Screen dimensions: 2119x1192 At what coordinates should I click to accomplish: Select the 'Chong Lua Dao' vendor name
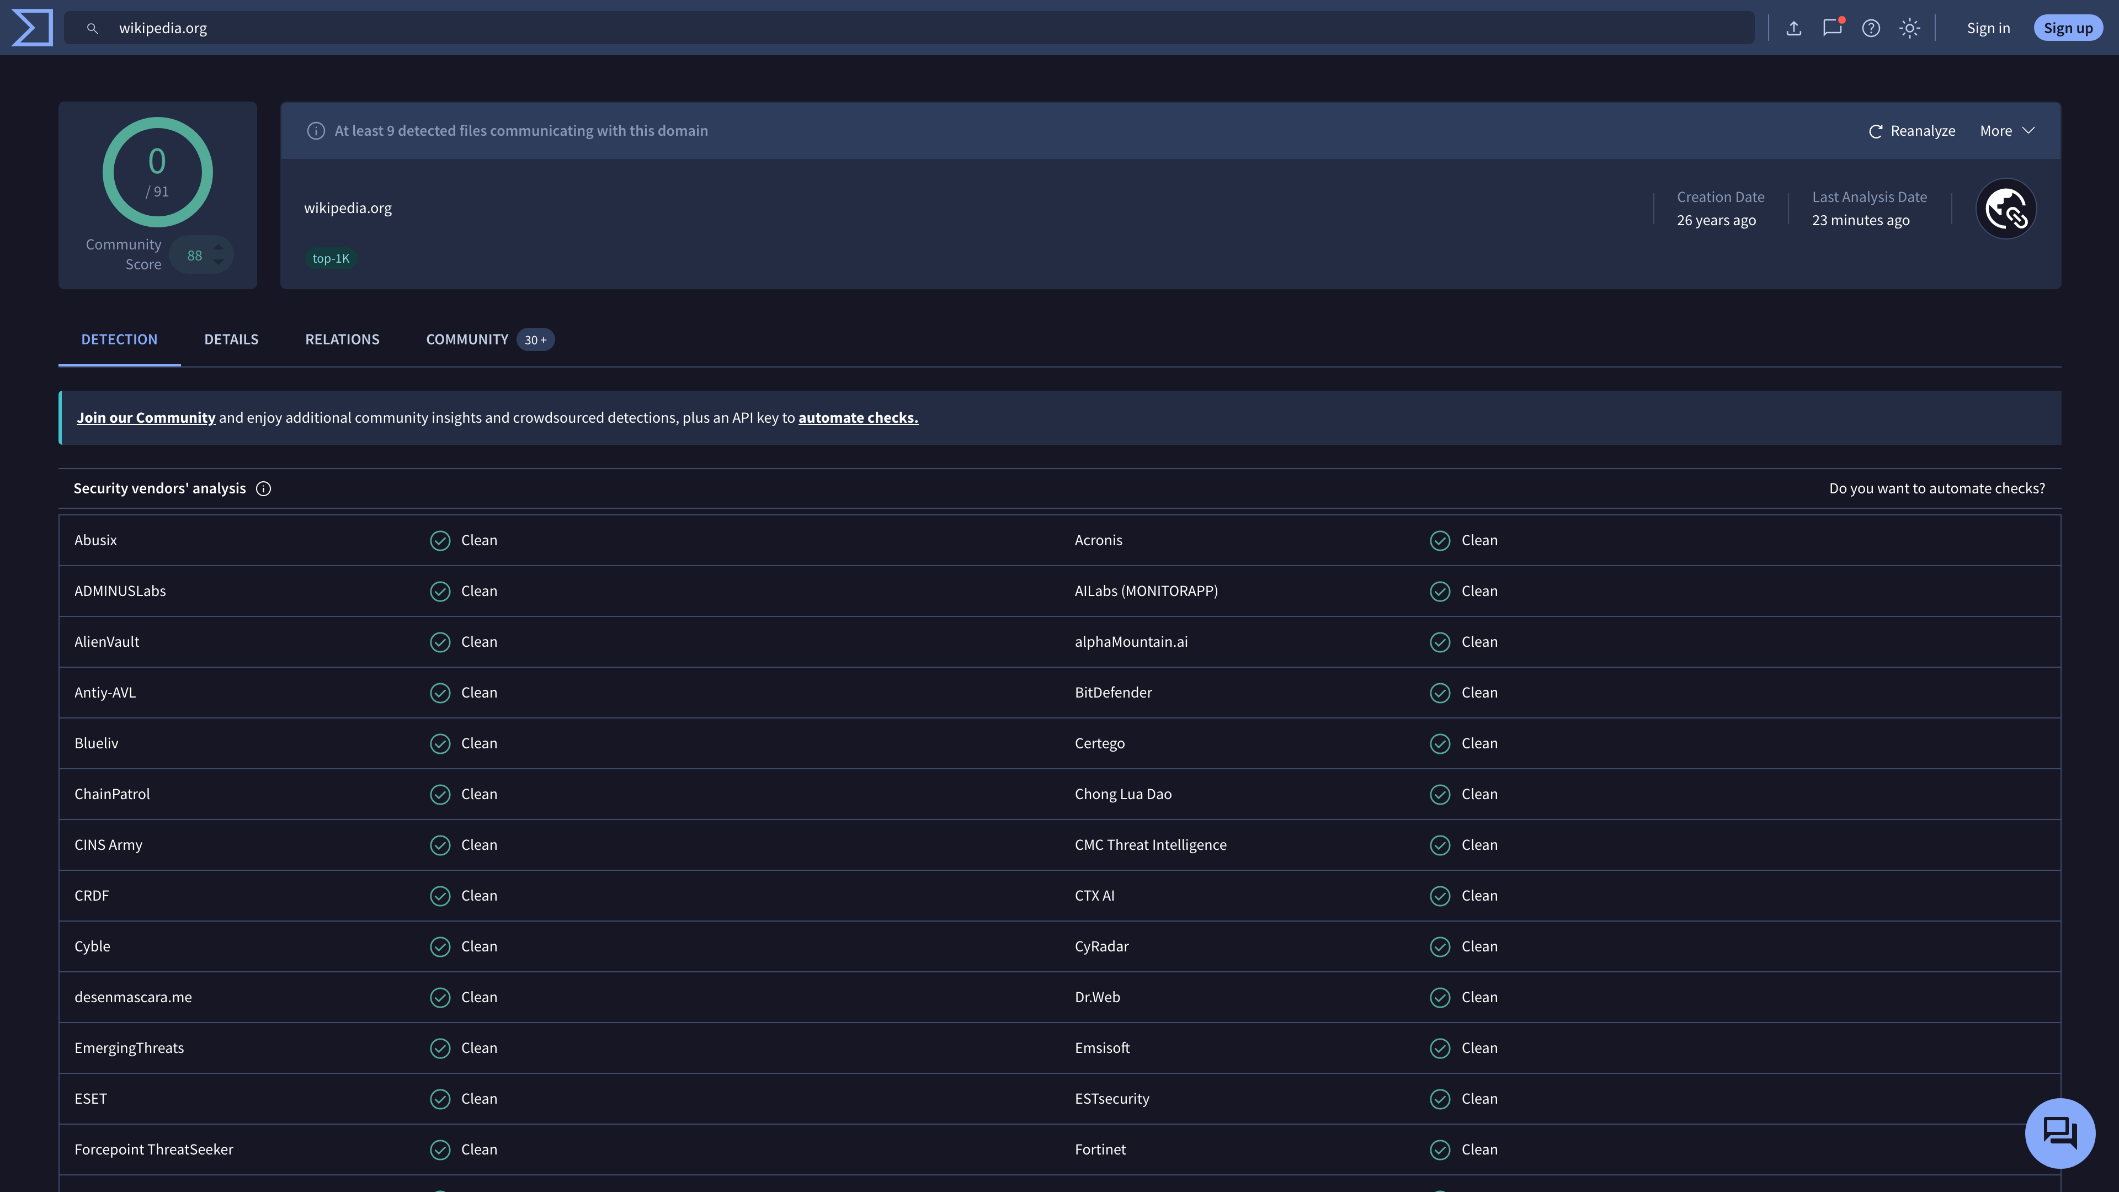pos(1123,794)
